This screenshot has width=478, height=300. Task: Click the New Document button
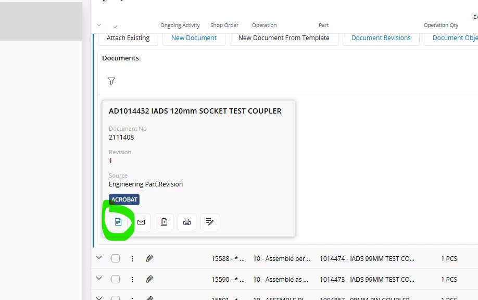pyautogui.click(x=194, y=38)
